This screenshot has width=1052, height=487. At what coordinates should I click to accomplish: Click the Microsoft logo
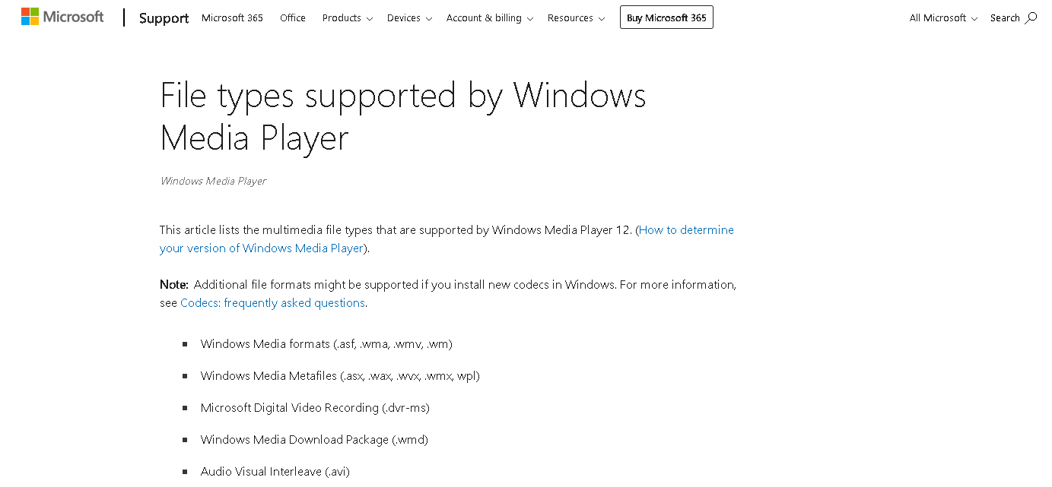tap(62, 17)
